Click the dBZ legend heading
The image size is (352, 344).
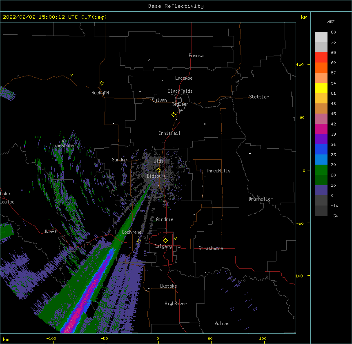(331, 22)
